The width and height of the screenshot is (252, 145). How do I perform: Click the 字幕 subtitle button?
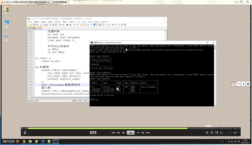click(93, 133)
